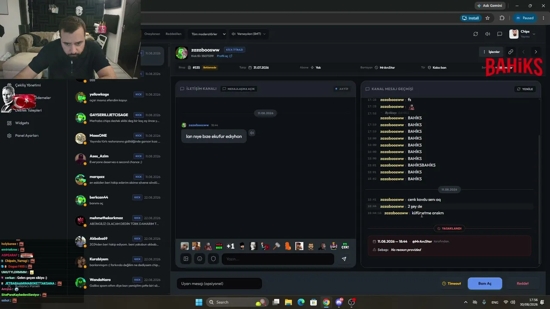Click the YENİLE refresh button
The image size is (550, 309).
coord(525,89)
